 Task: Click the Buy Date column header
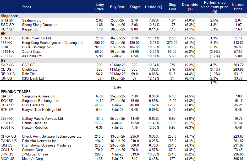(x=117, y=7)
